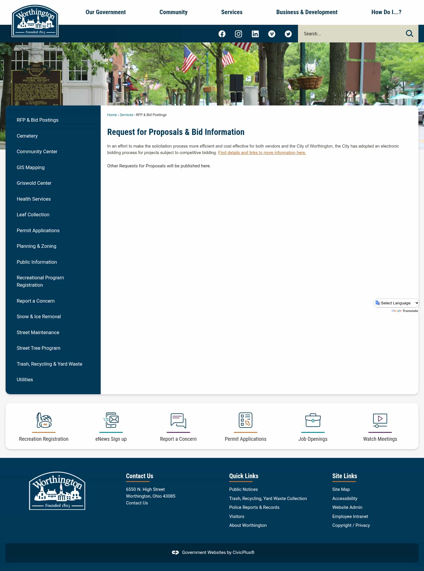Click the Contact Us footer heading
Screen dimensions: 424x571
coord(140,476)
